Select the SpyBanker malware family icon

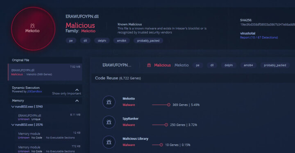point(109,122)
